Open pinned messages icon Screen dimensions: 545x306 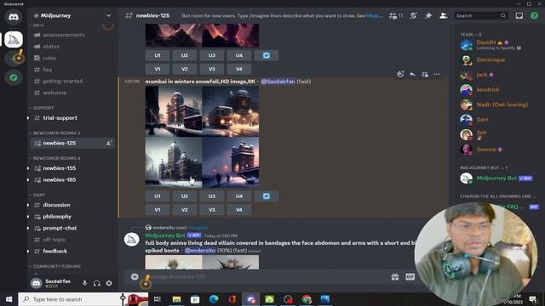[x=428, y=15]
